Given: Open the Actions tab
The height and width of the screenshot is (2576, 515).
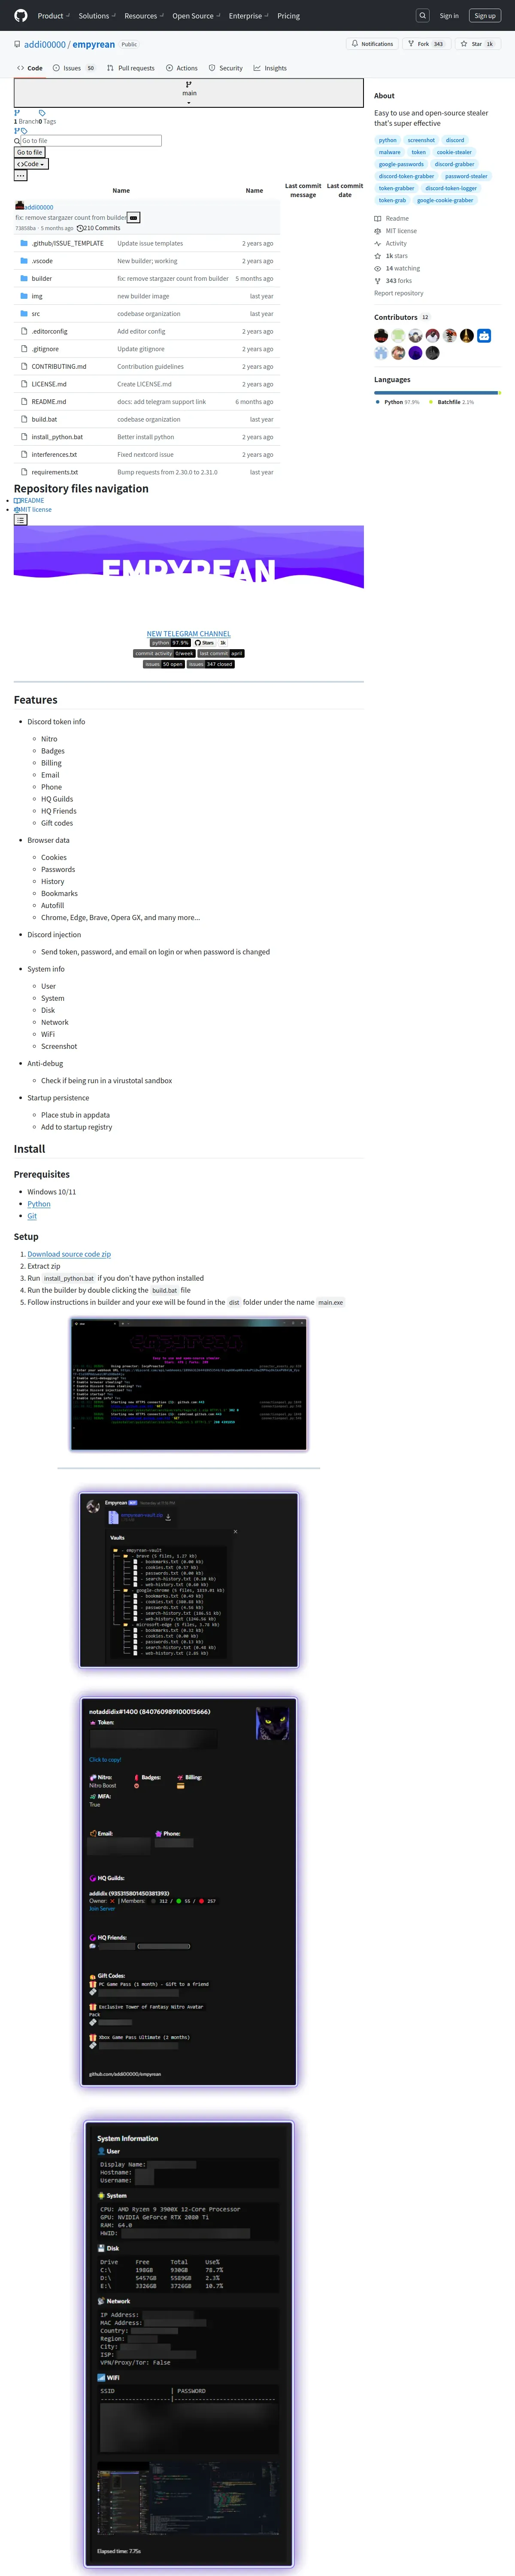Looking at the screenshot, I should (182, 68).
